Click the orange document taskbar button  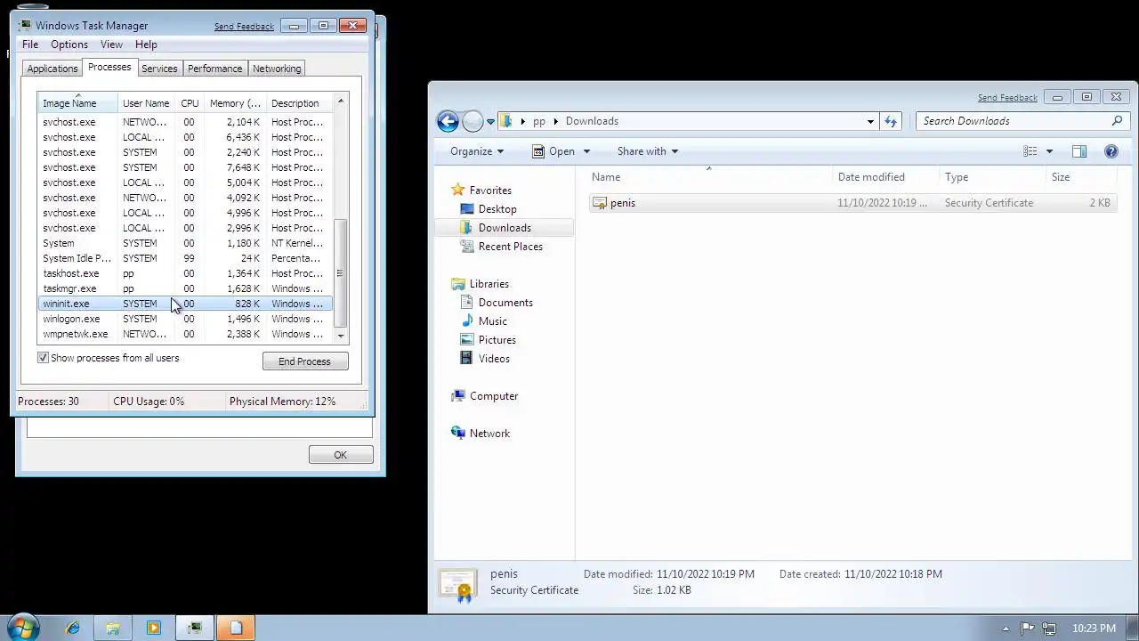tap(236, 629)
